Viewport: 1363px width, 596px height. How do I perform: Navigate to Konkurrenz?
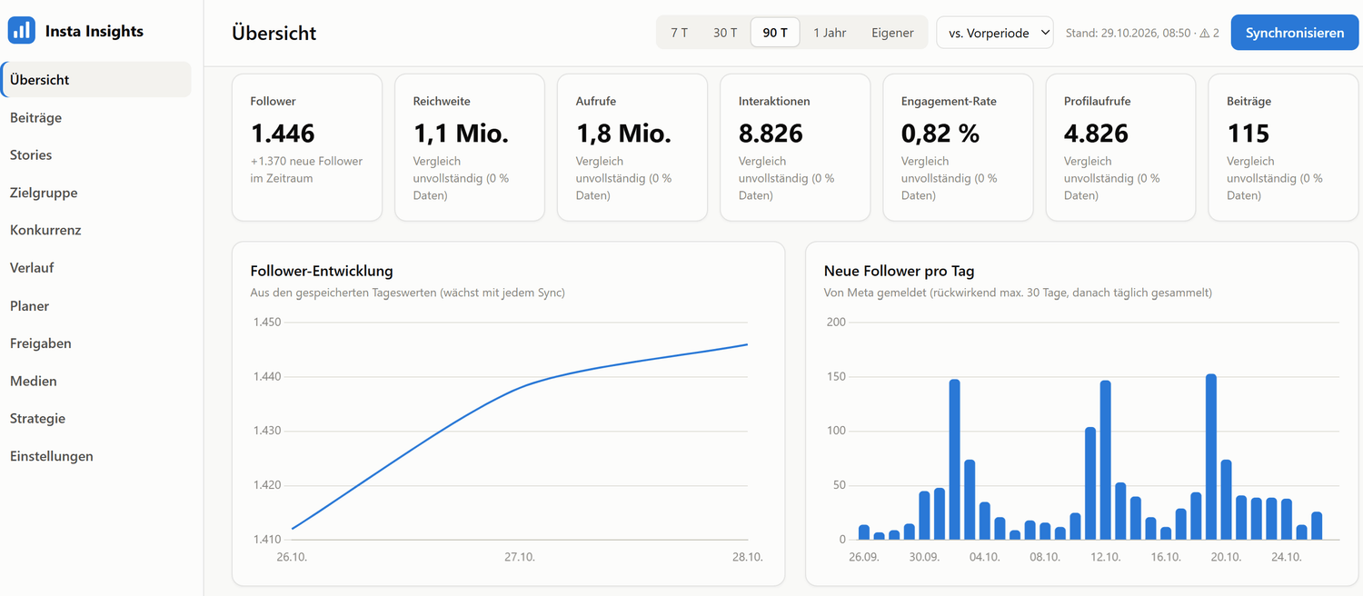coord(96,231)
